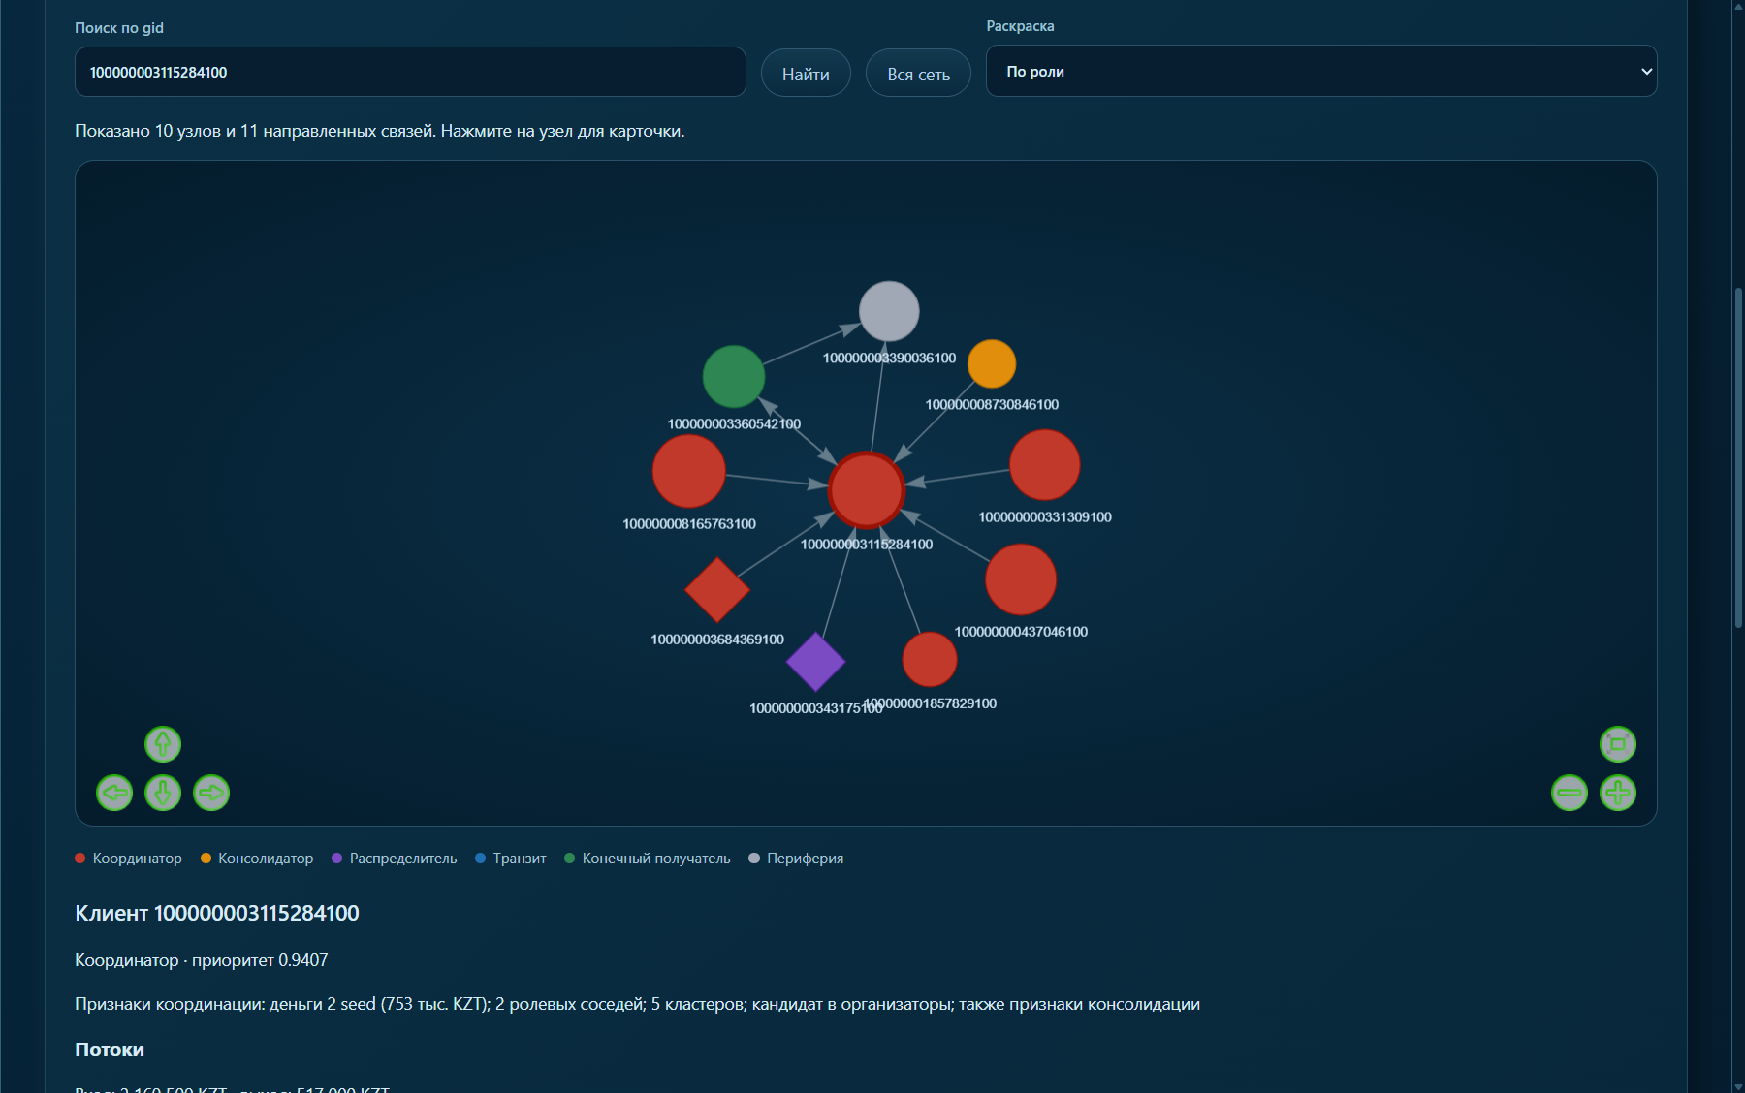Click Координатор legend red dot
The height and width of the screenshot is (1093, 1745).
click(80, 859)
